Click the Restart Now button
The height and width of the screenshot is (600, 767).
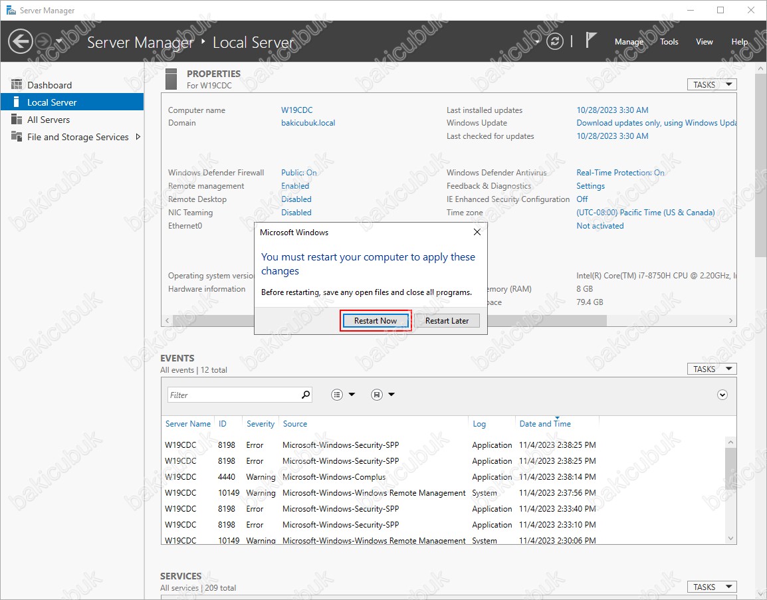coord(375,321)
